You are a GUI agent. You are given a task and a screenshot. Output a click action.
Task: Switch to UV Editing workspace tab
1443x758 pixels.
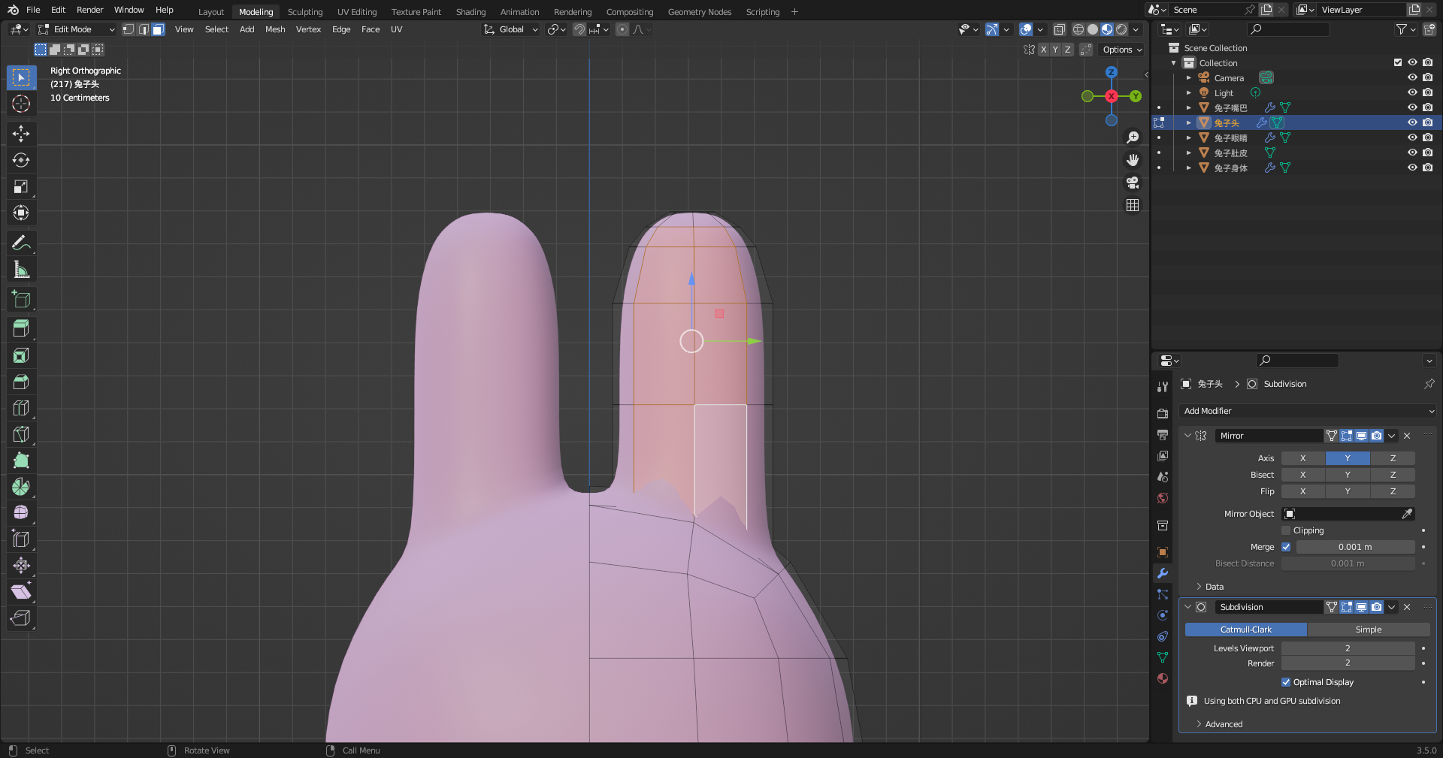click(357, 12)
